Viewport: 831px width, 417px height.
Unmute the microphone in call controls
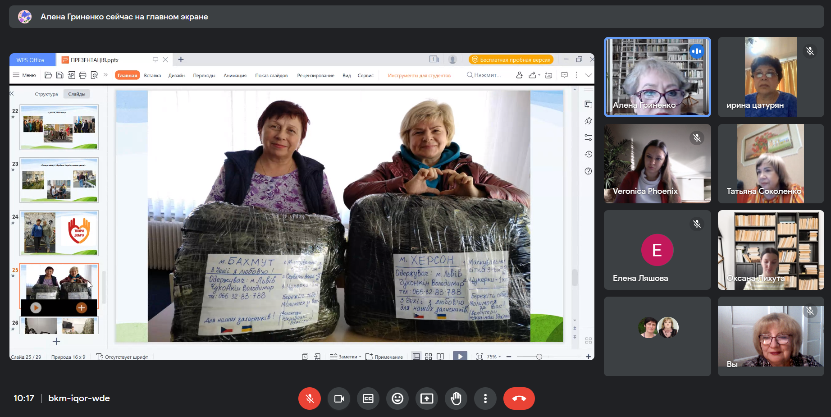coord(310,399)
